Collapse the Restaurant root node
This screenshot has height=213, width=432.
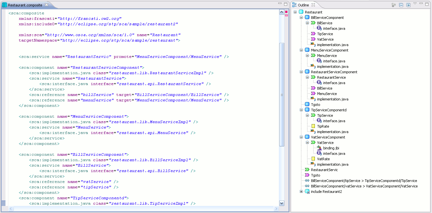tap(295, 12)
